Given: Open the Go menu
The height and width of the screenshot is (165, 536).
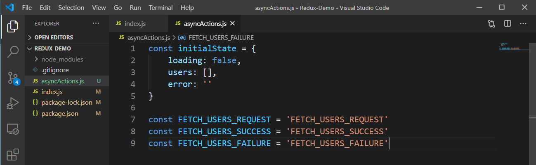Looking at the screenshot, I should pos(118,8).
